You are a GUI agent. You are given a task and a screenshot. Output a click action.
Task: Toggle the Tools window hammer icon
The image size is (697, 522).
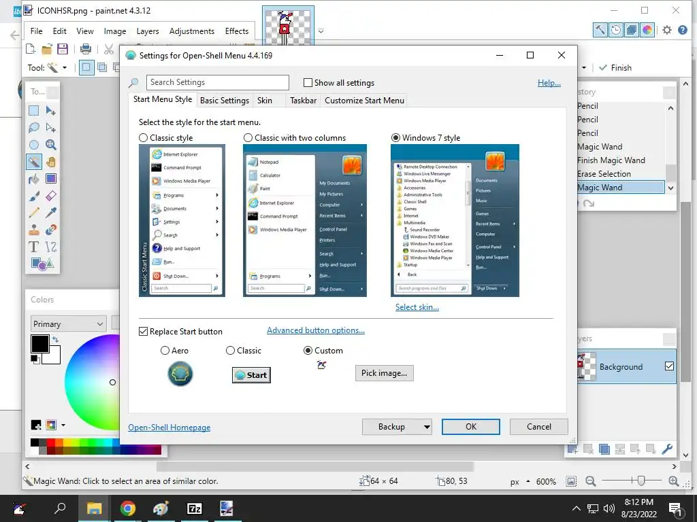tap(600, 30)
